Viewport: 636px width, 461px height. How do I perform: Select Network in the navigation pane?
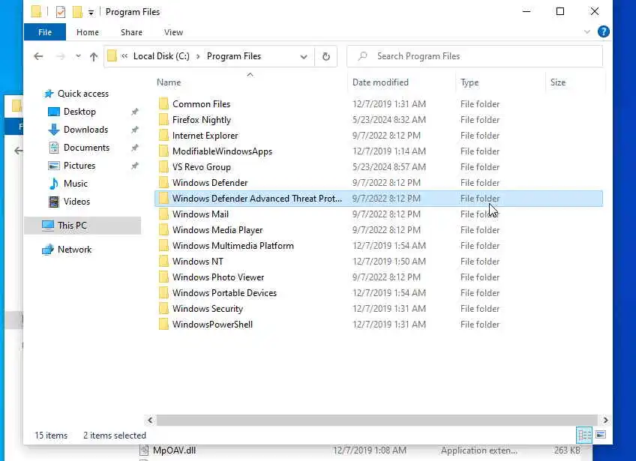point(75,250)
